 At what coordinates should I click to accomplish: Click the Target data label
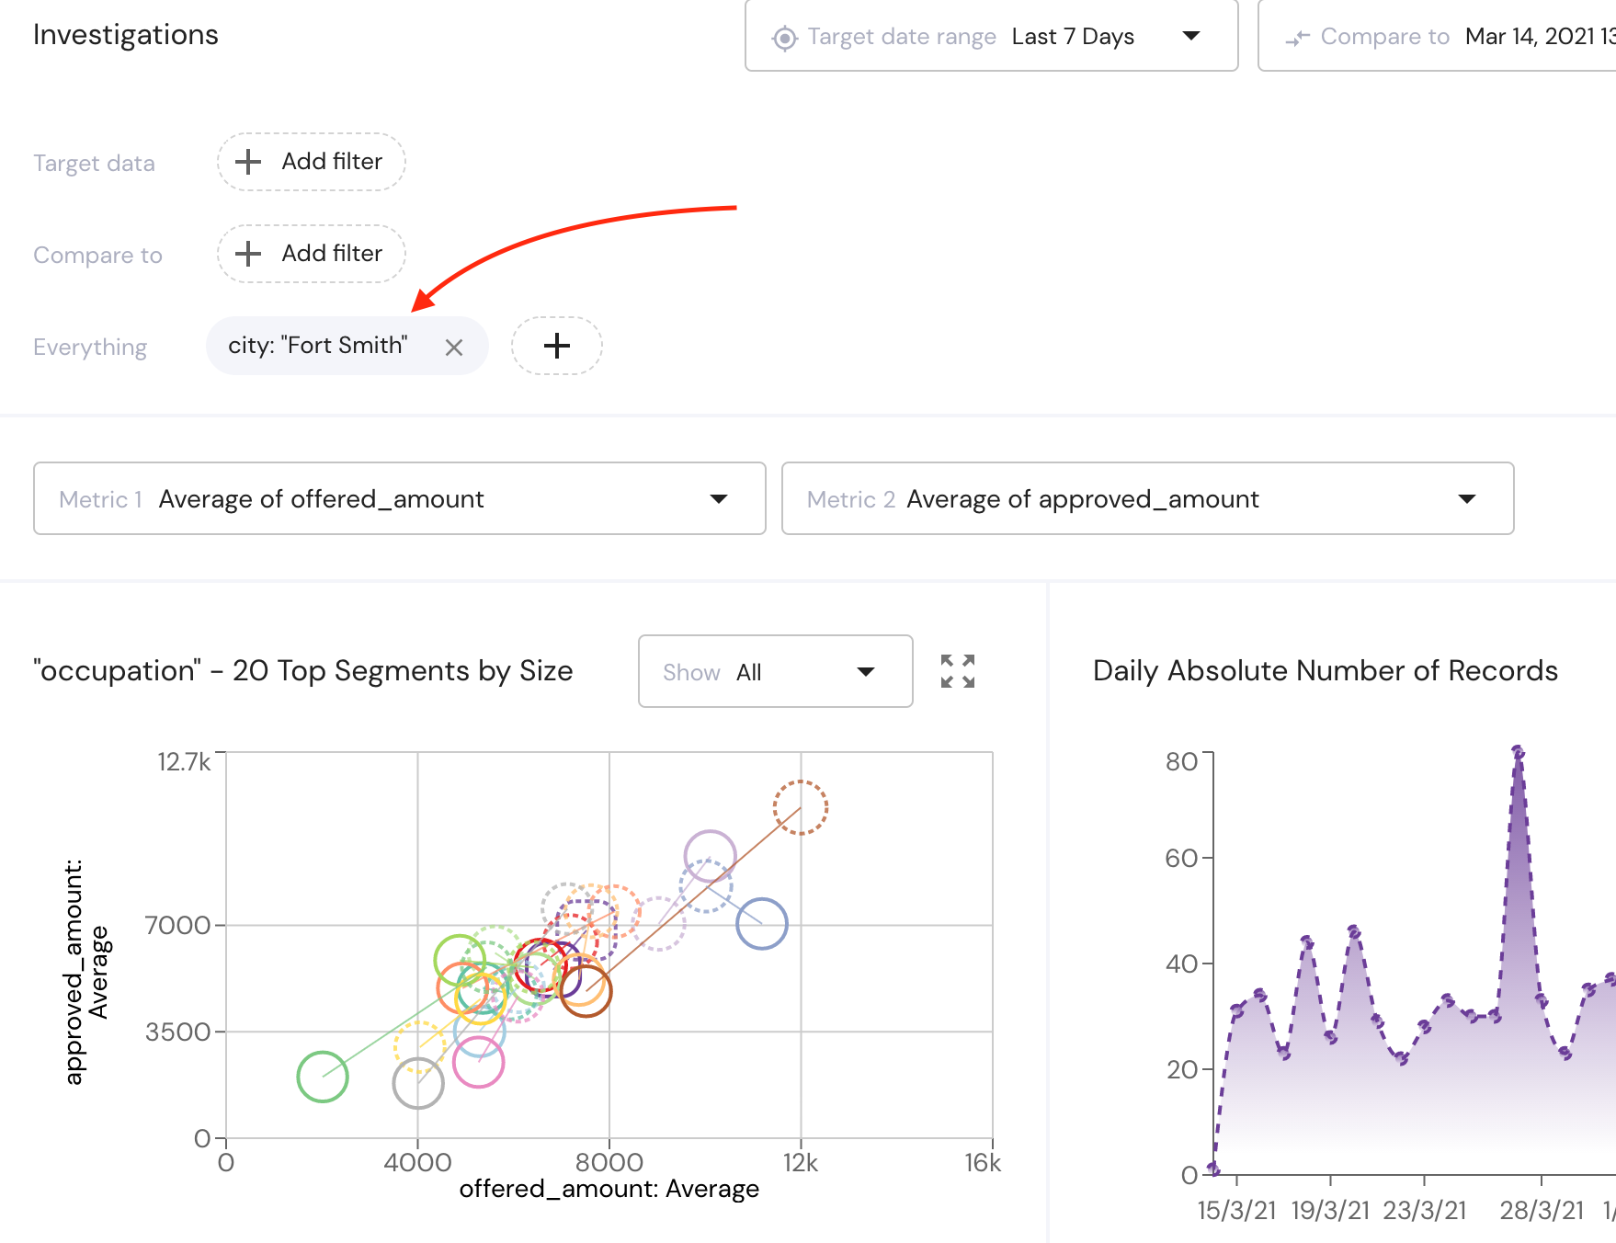click(94, 164)
